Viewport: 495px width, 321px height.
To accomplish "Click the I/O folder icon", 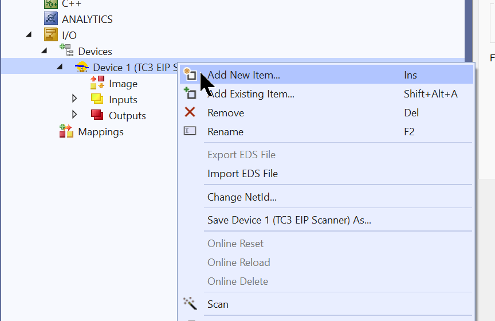I will click(x=51, y=35).
